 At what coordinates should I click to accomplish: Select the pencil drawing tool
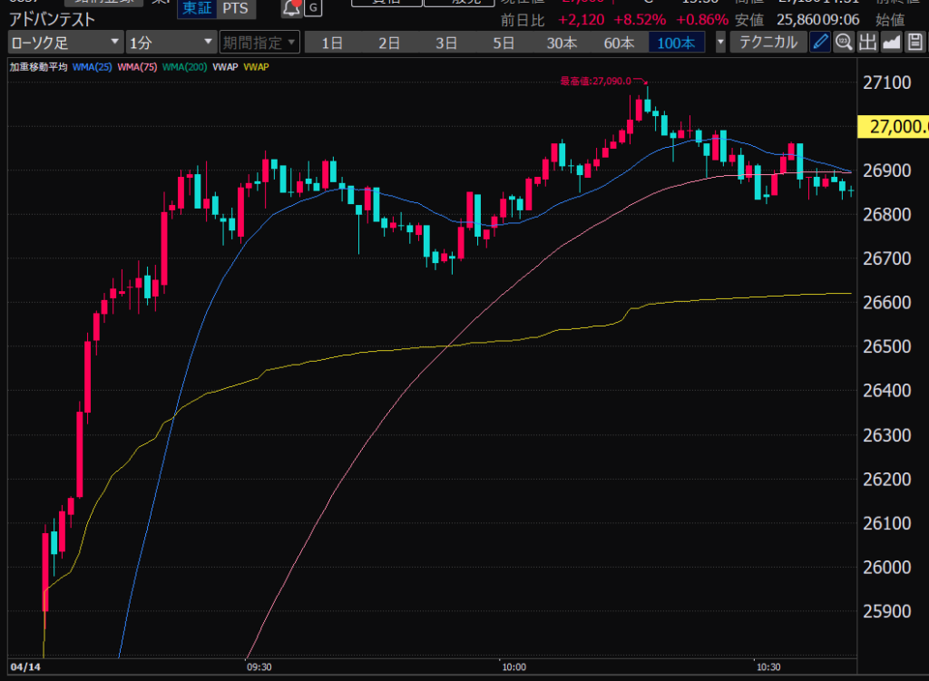click(820, 42)
